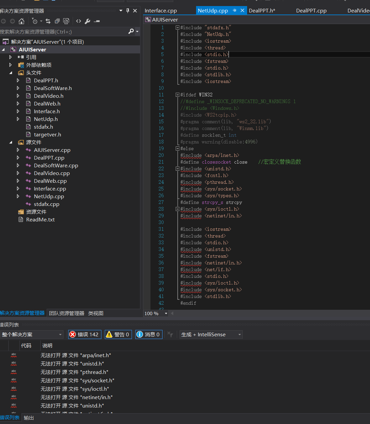370x424 pixels.
Task: Select targetver.h in the tree
Action: [x=47, y=134]
